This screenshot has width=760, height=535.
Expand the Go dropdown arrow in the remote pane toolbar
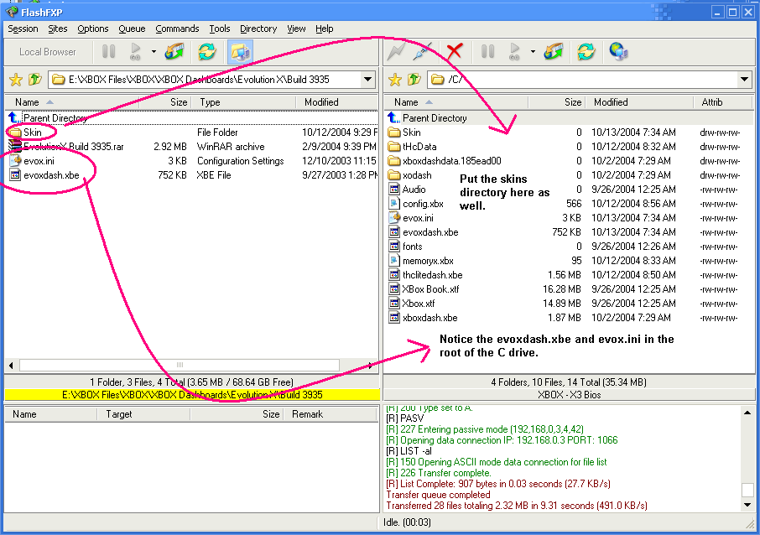[533, 51]
